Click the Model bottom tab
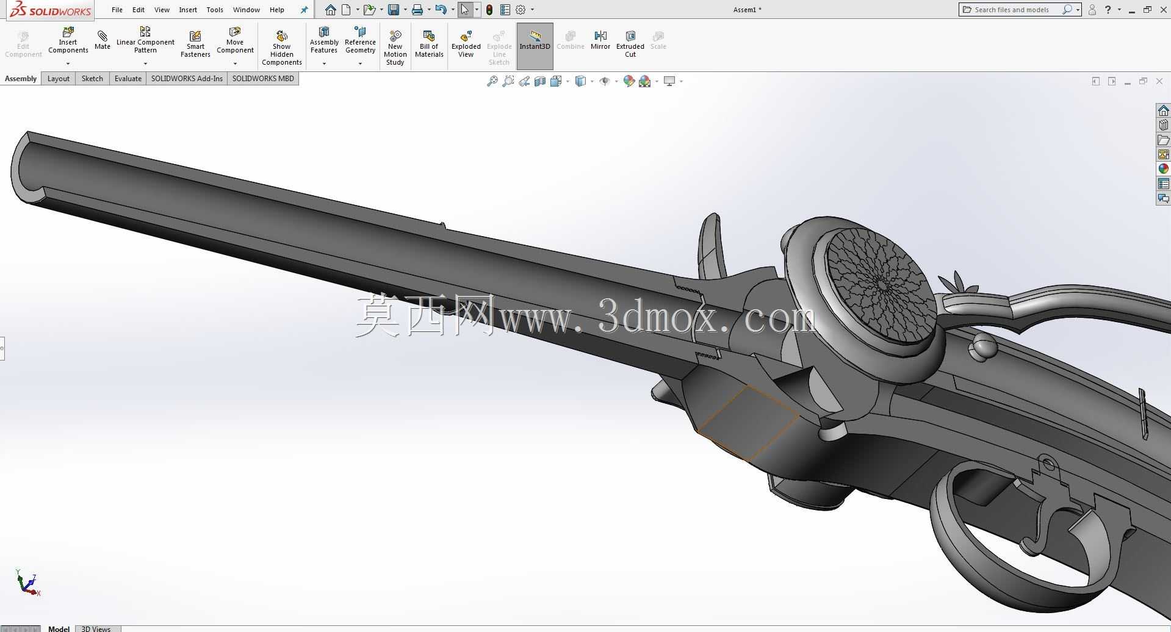The image size is (1171, 632). (x=59, y=628)
